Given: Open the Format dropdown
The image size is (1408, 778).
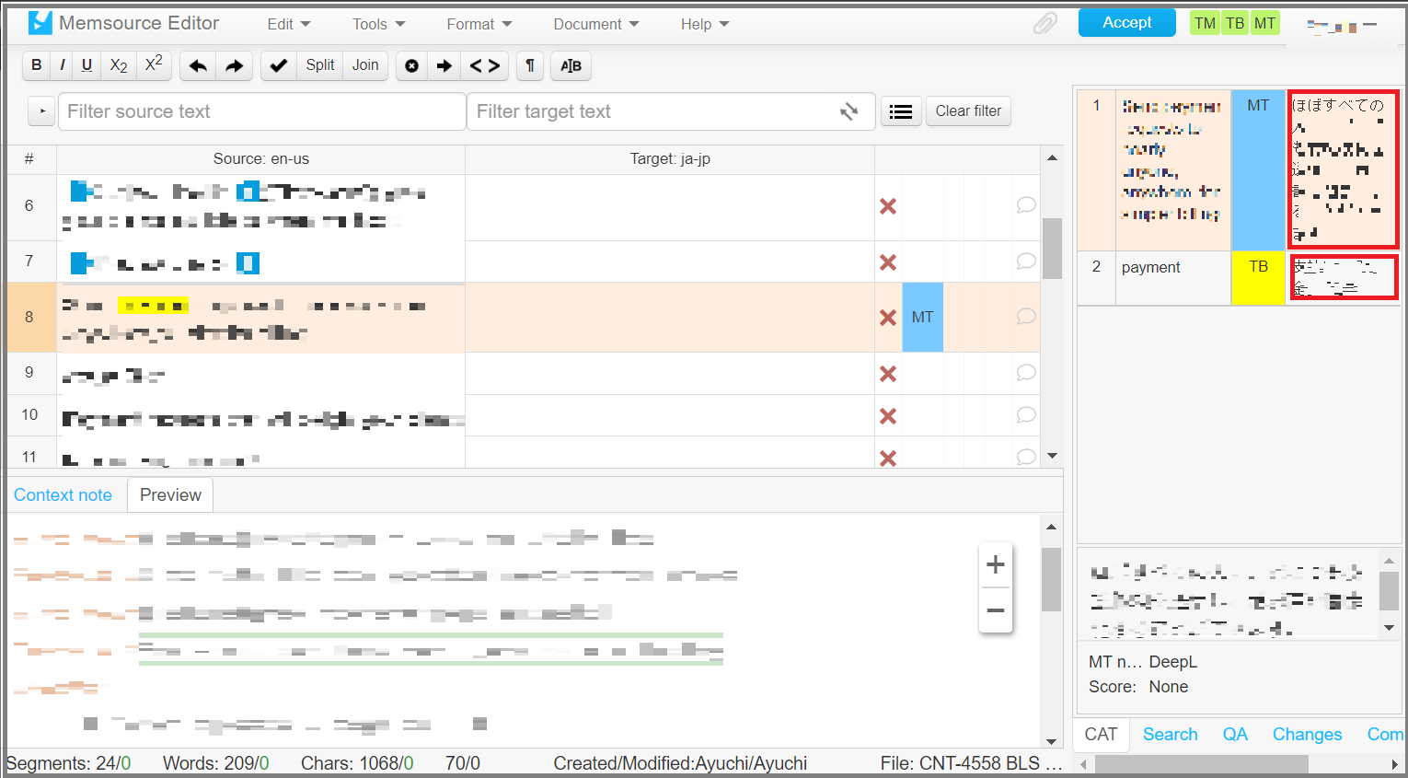Looking at the screenshot, I should point(478,24).
